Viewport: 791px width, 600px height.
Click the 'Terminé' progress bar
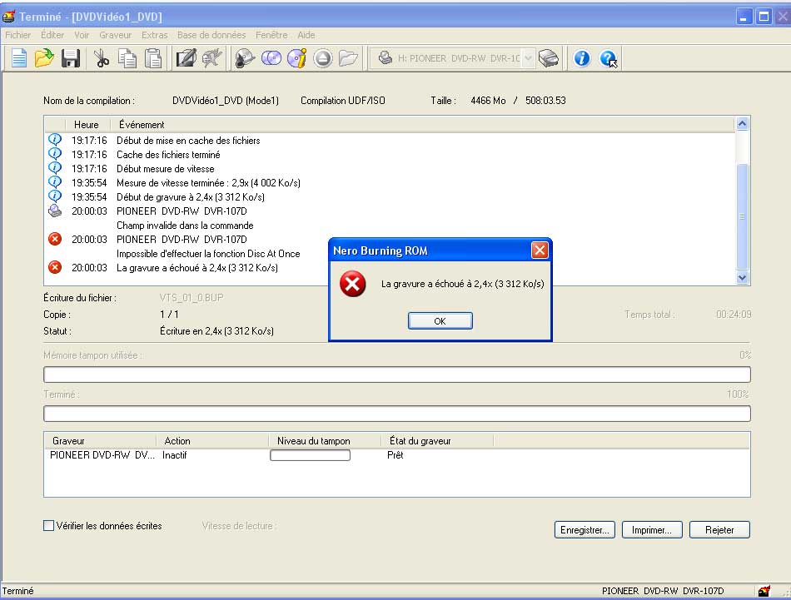coord(397,414)
